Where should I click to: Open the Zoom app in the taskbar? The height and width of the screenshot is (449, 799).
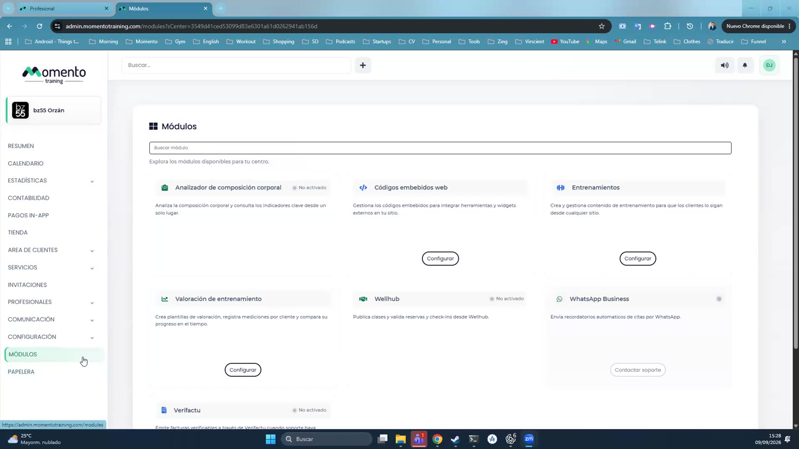(x=529, y=439)
